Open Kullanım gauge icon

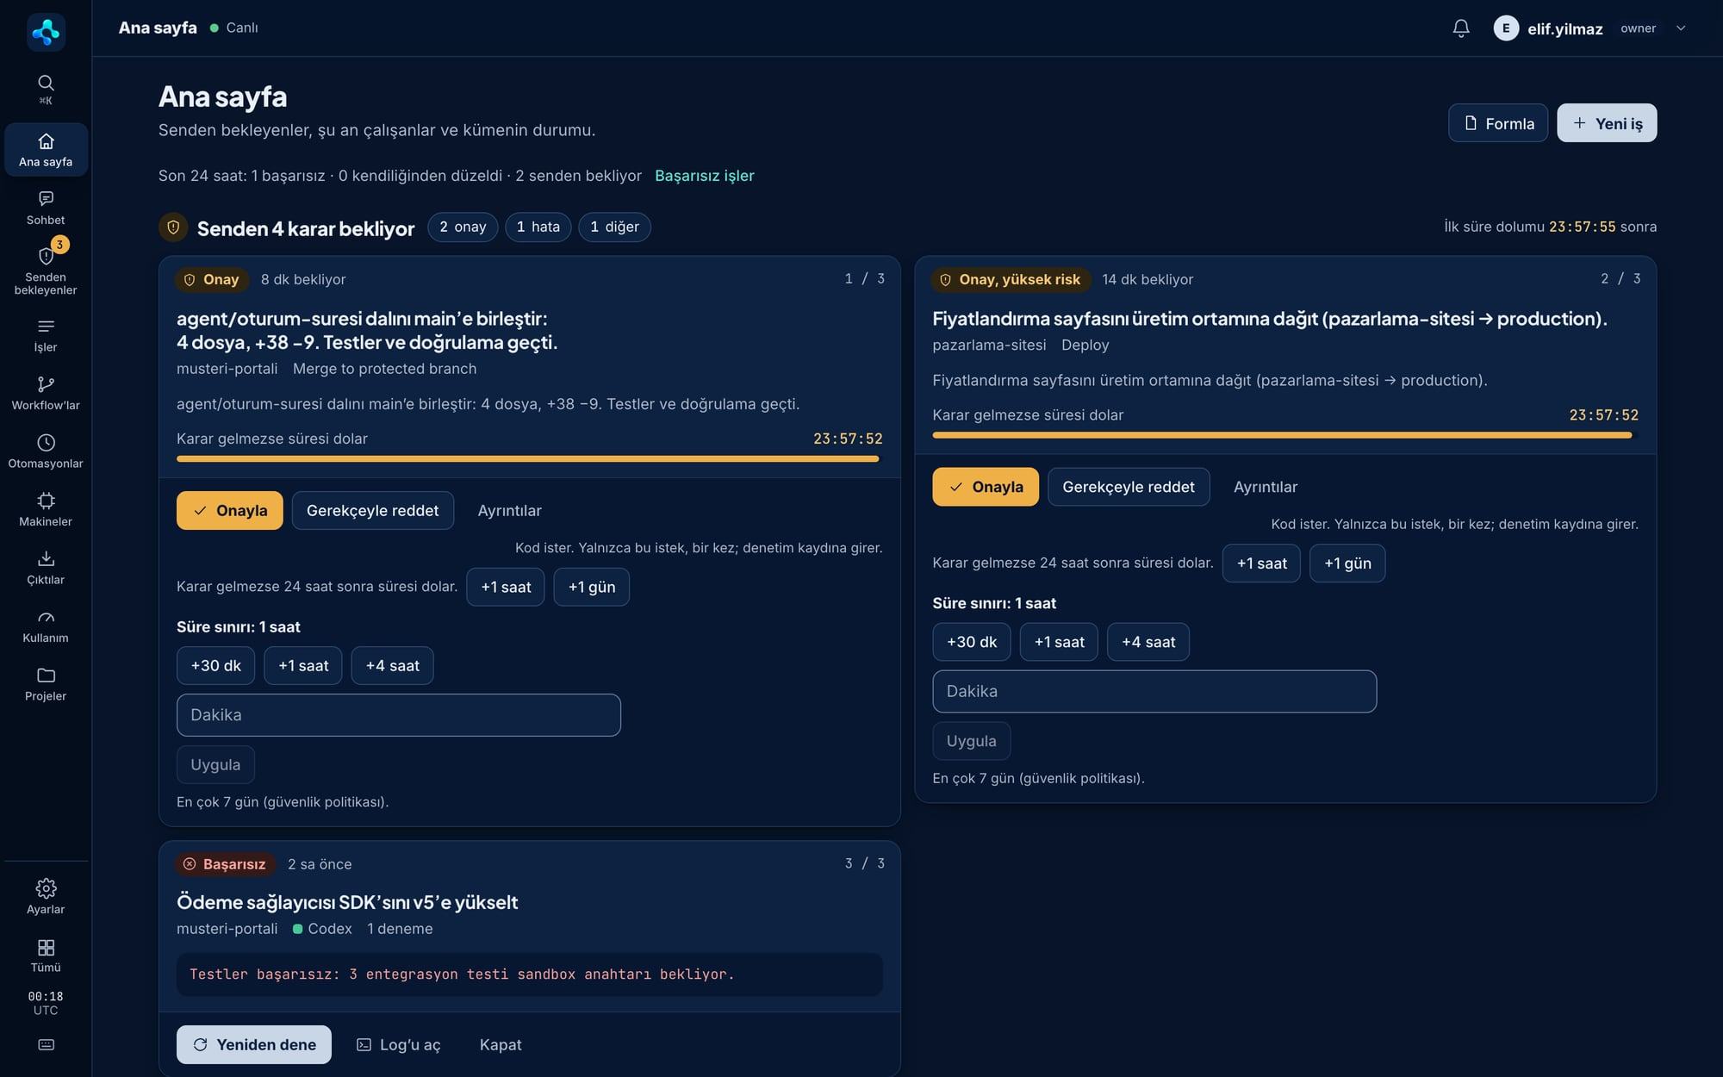click(46, 617)
